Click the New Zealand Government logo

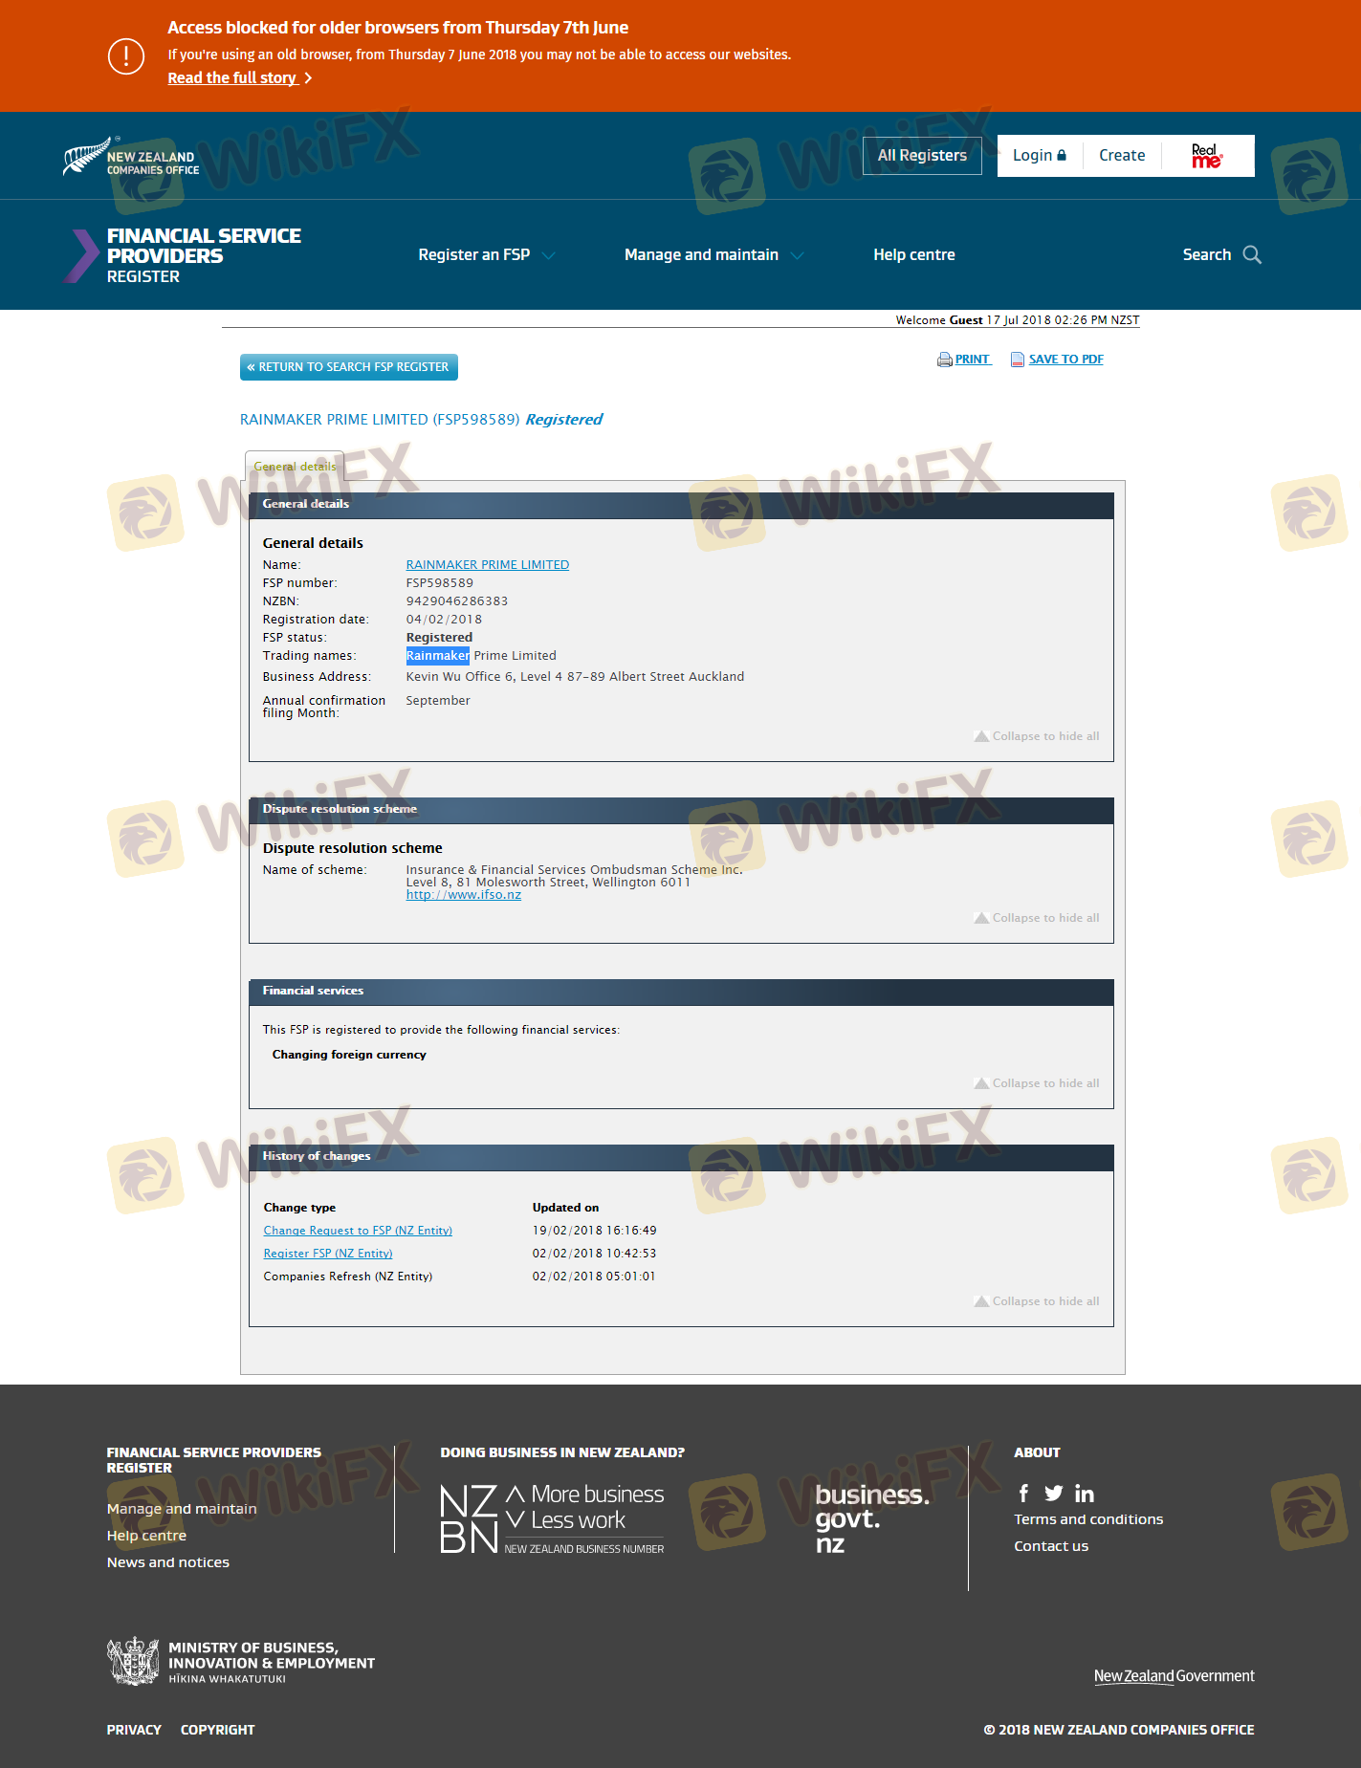click(1174, 1676)
